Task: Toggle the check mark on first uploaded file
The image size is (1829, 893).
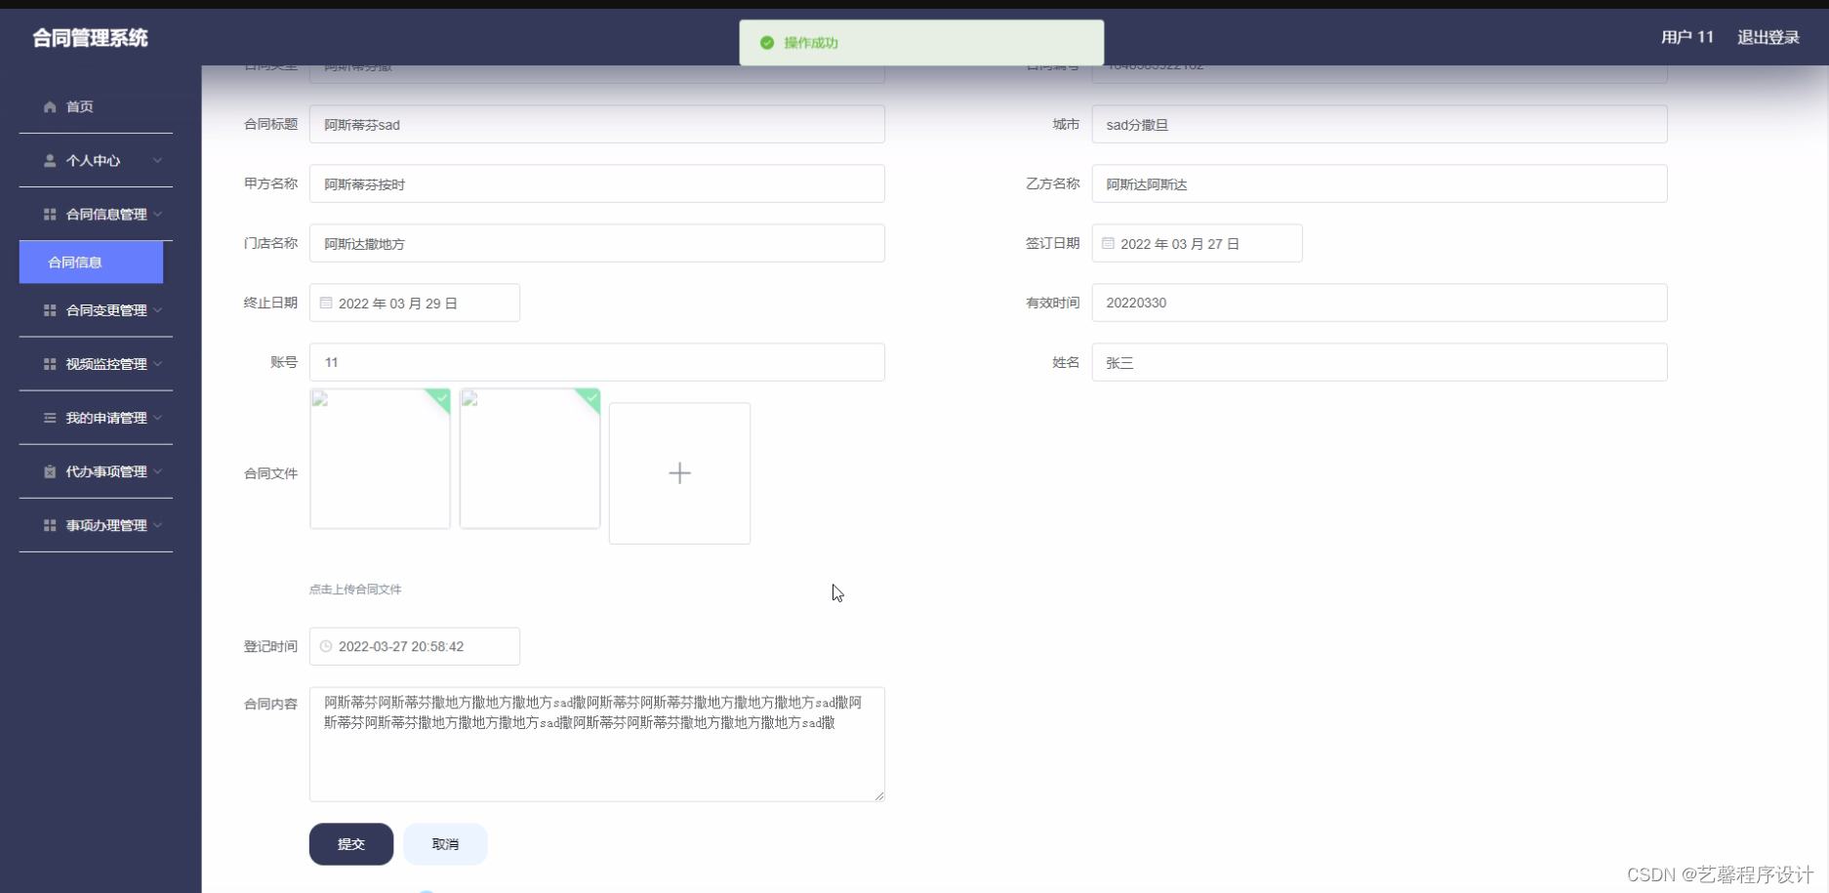Action: (x=440, y=399)
